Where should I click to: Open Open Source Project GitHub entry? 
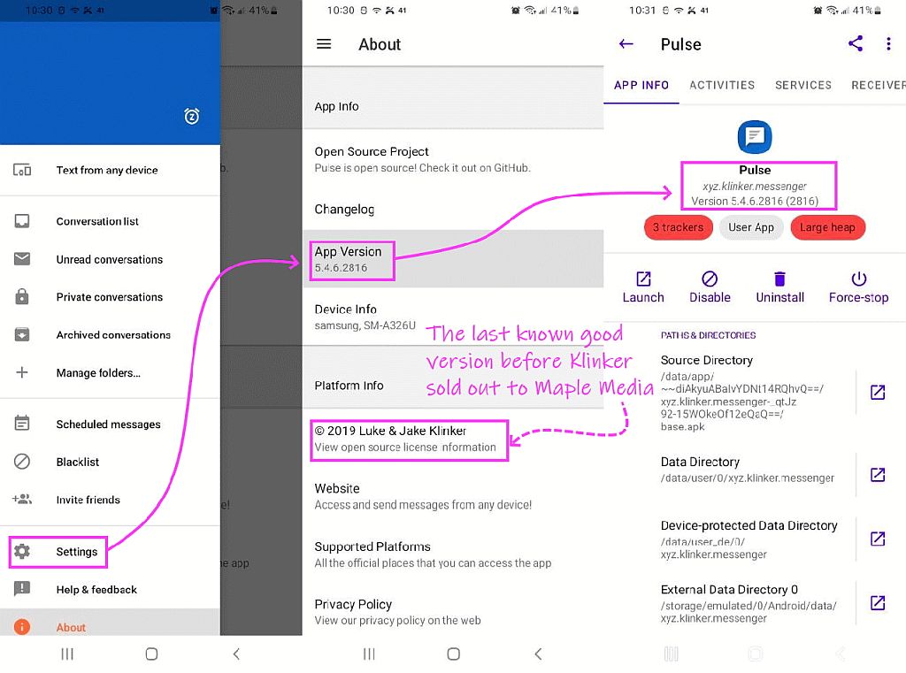(x=453, y=159)
